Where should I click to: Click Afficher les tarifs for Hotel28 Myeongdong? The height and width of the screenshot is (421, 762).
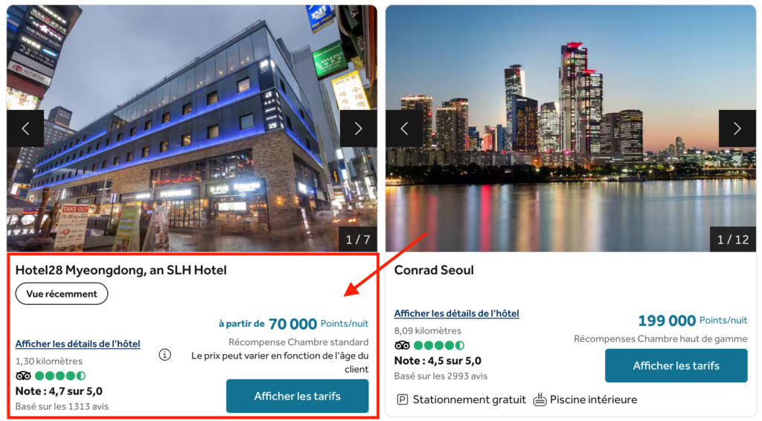298,396
